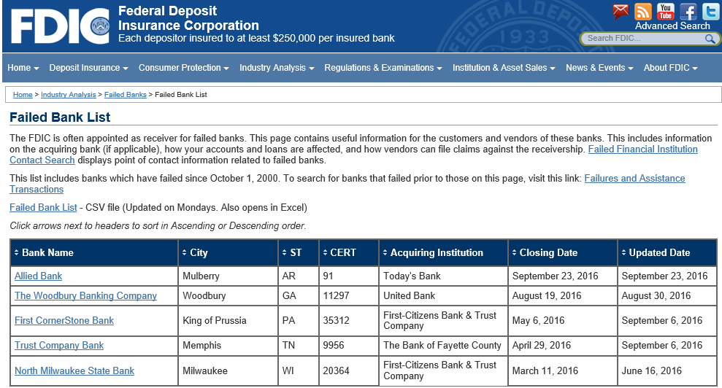Go to Failed Banks breadcrumb link
Viewport: 722px width, 388px height.
click(126, 94)
